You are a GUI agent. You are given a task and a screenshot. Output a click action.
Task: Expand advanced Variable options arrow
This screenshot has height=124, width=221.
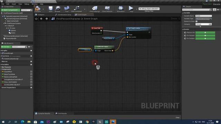coord(200,27)
